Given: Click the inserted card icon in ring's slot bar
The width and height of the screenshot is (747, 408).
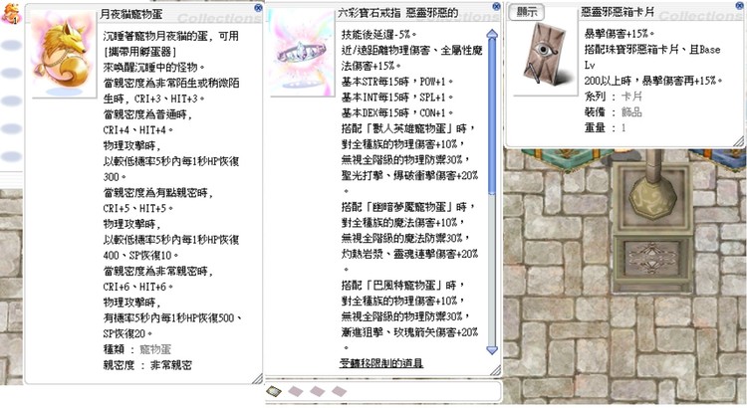Looking at the screenshot, I should pyautogui.click(x=274, y=391).
